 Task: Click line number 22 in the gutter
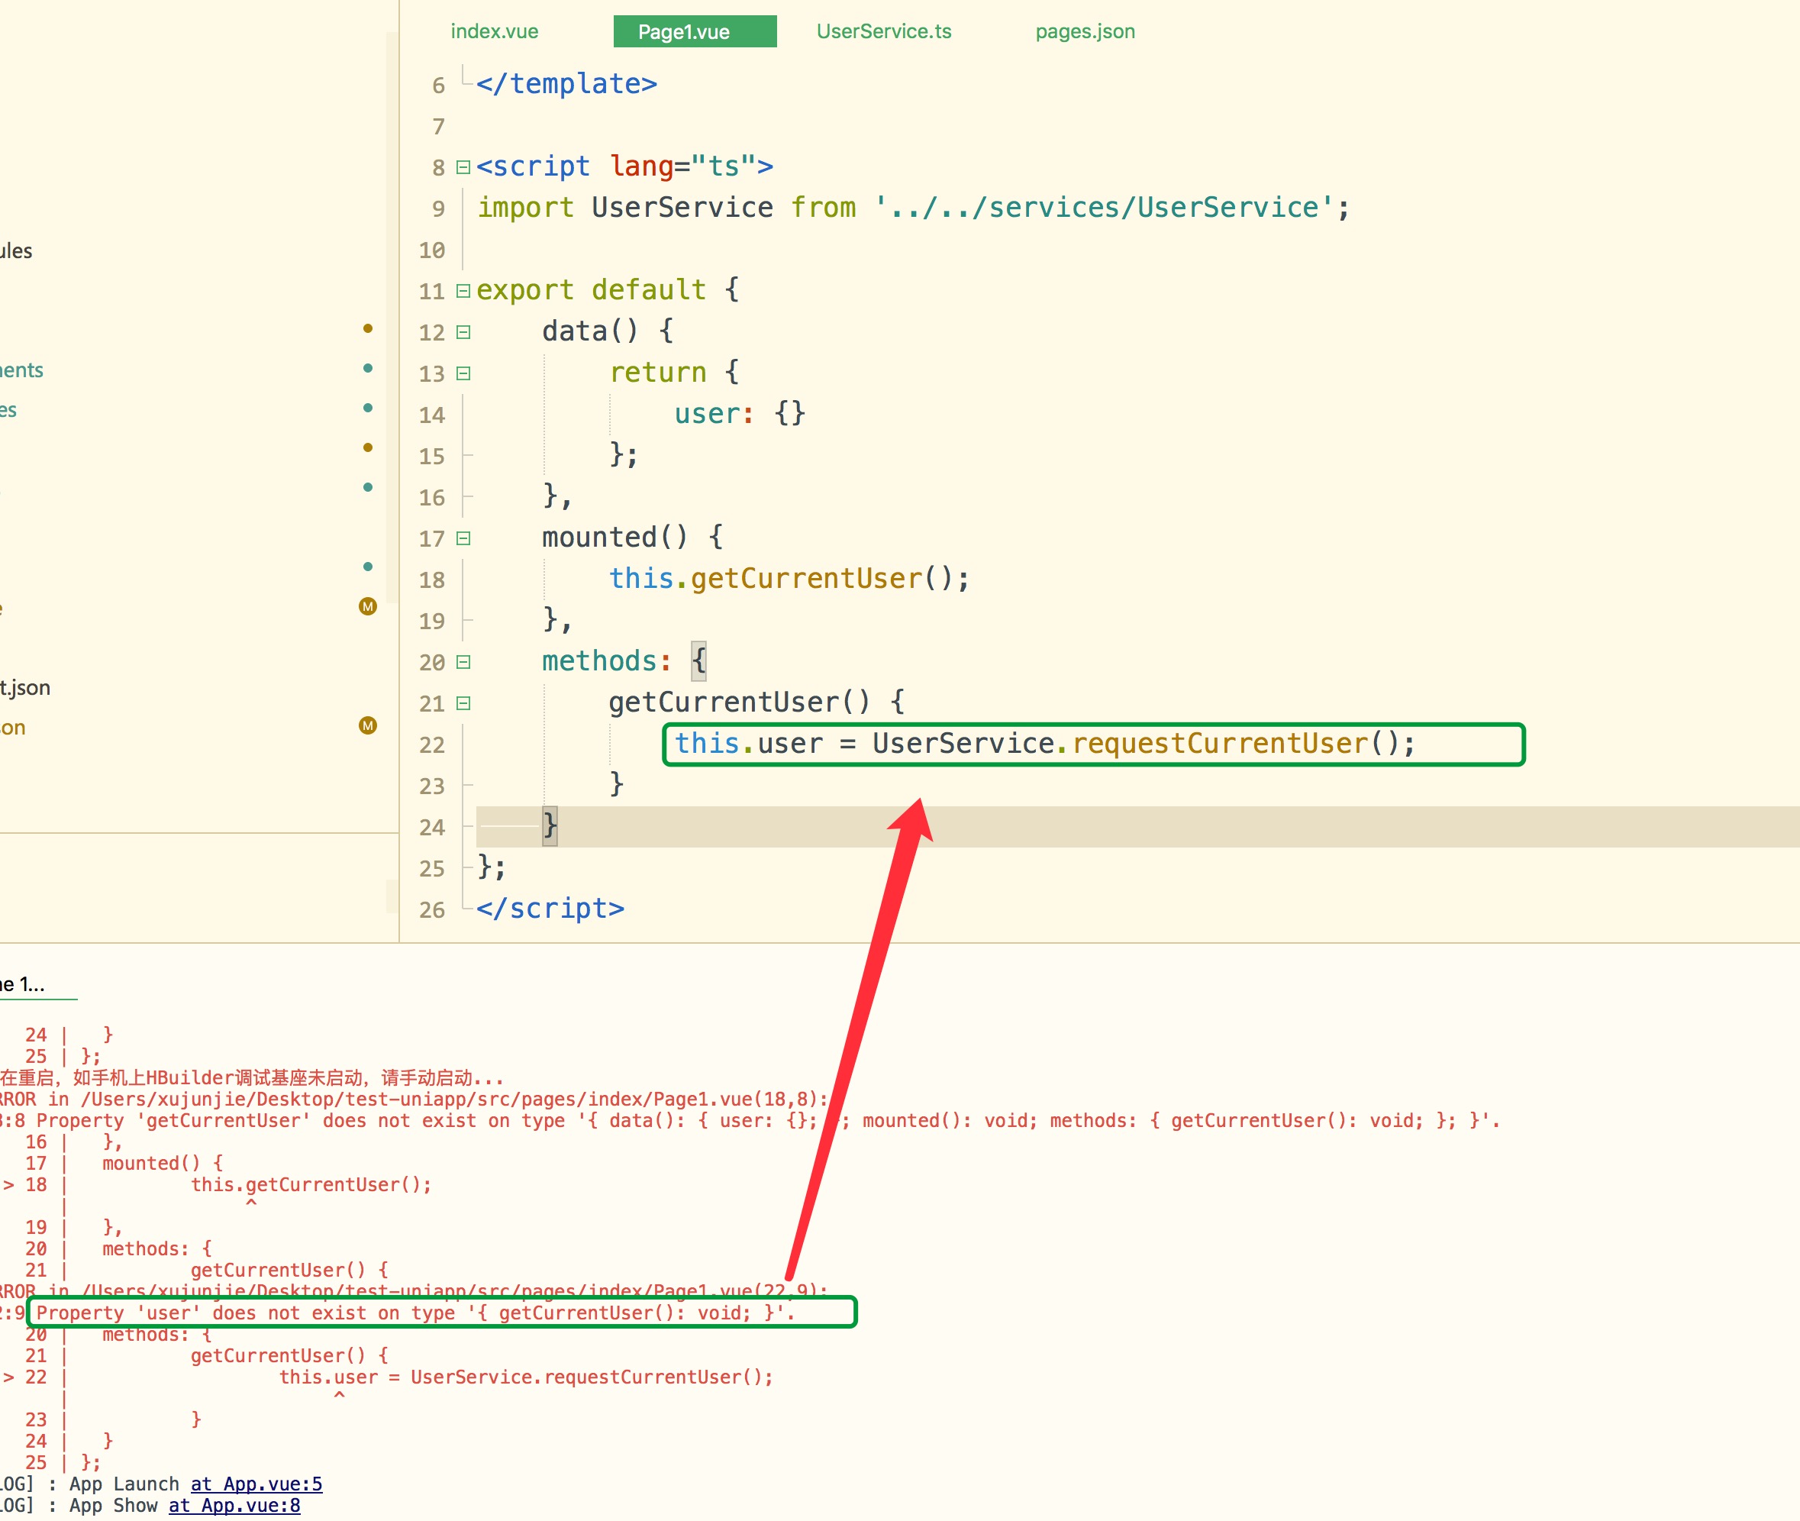pyautogui.click(x=432, y=745)
